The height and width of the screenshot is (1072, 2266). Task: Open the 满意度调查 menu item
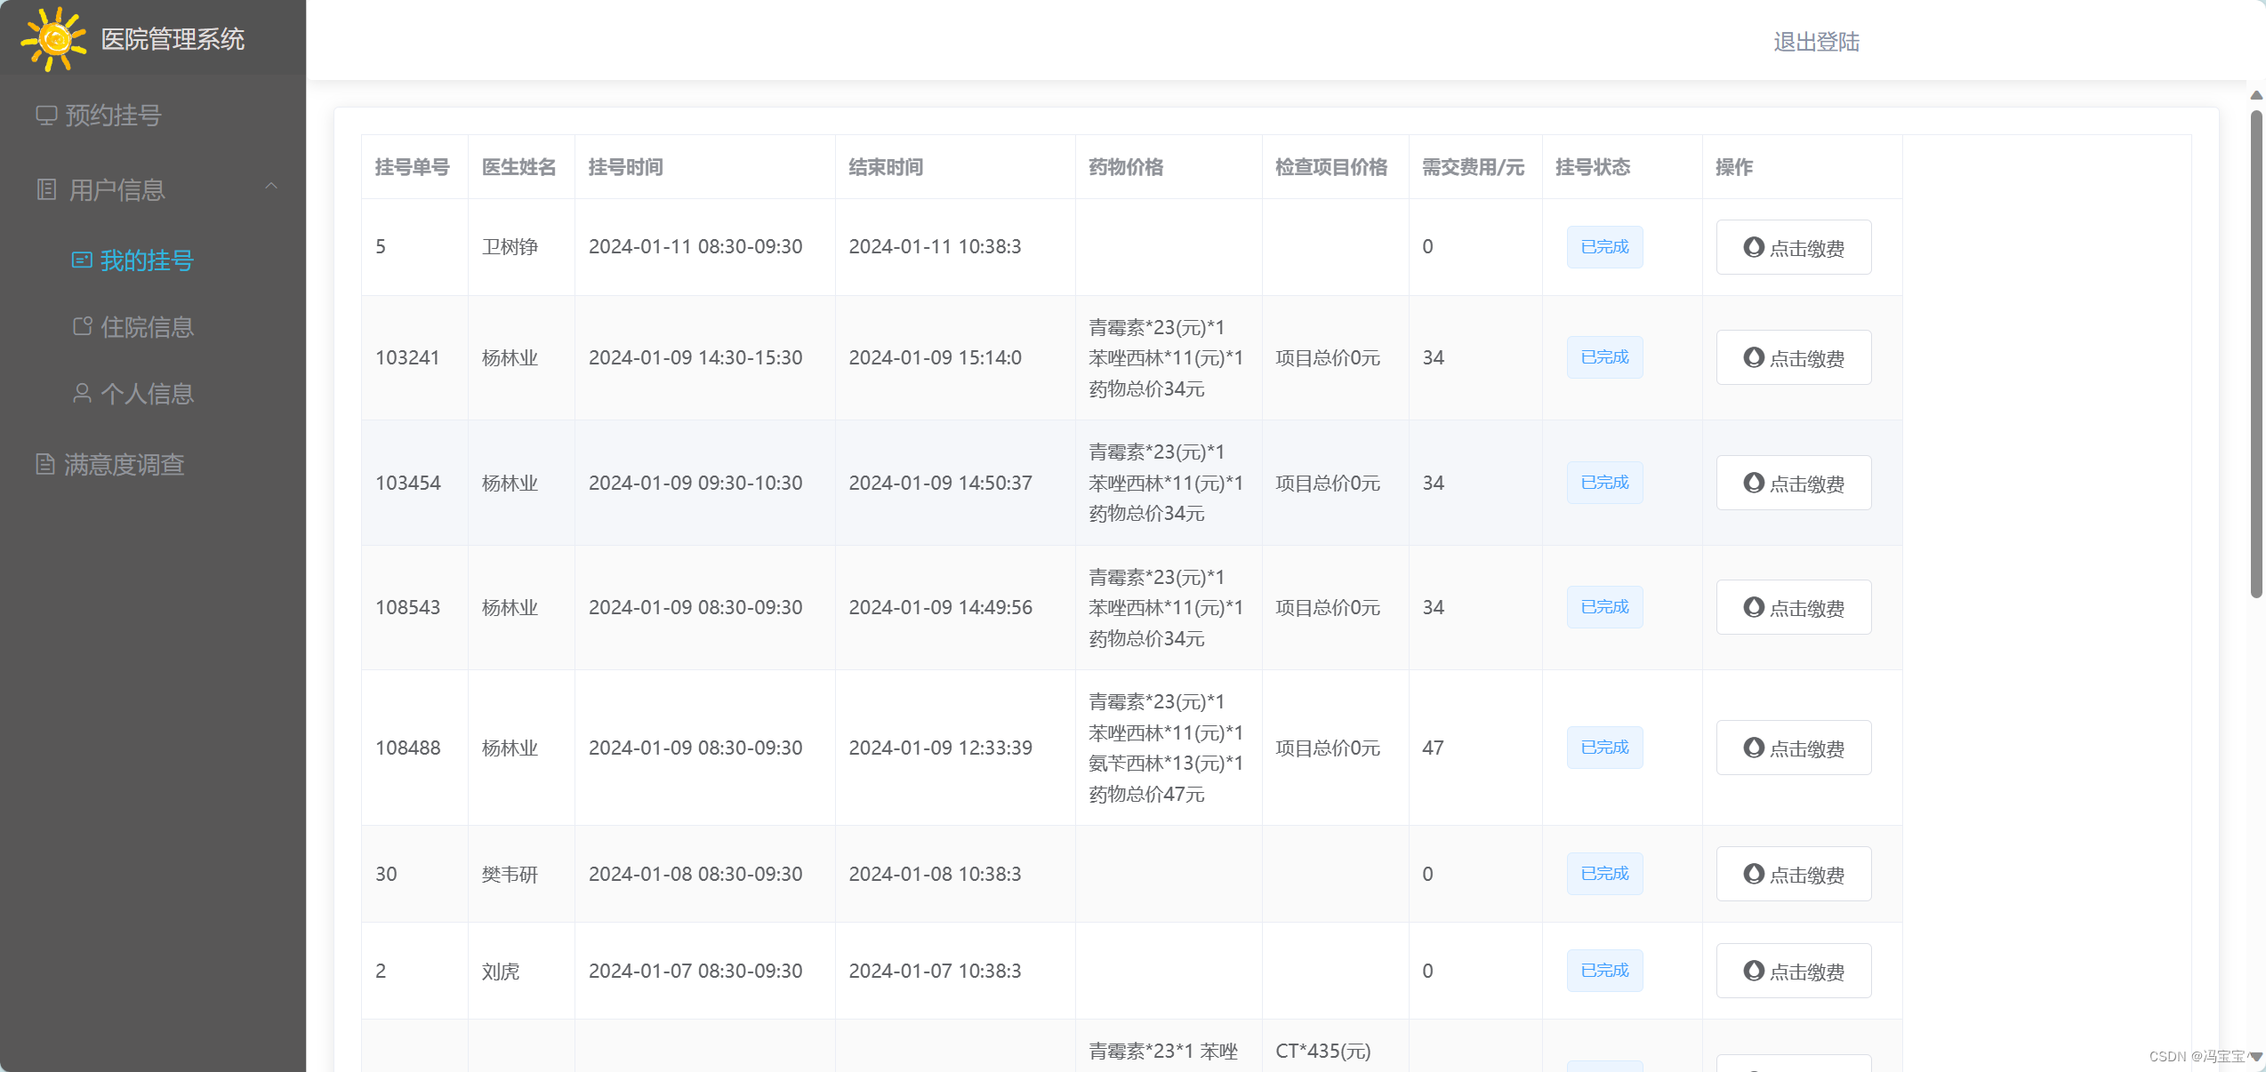124,464
